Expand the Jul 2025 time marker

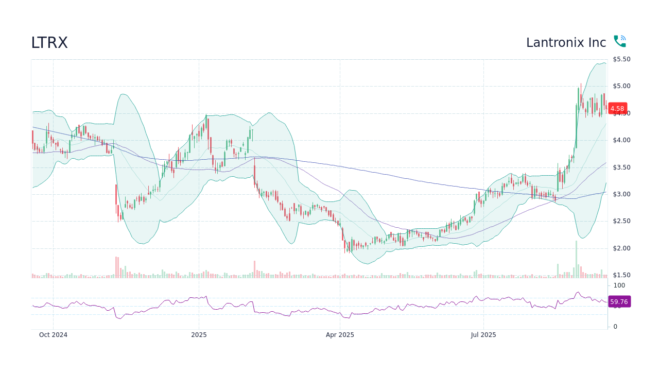pos(483,335)
